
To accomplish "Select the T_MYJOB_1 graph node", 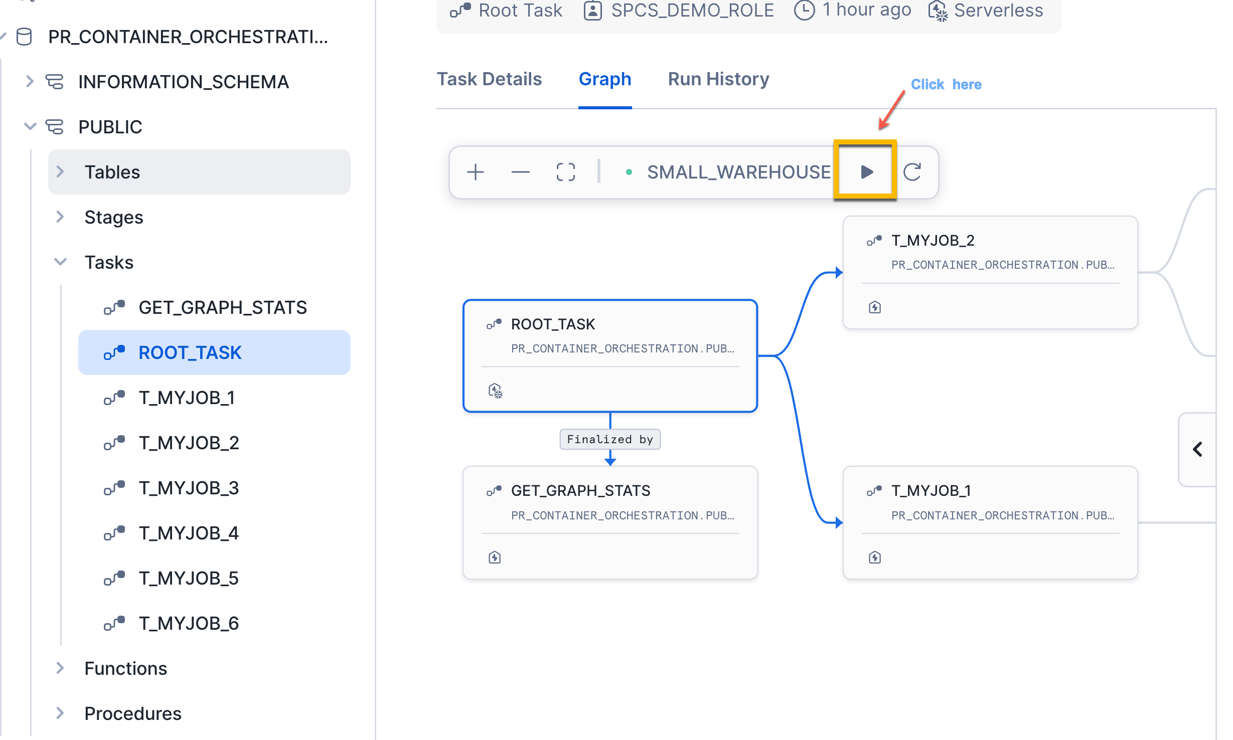I will tap(990, 522).
